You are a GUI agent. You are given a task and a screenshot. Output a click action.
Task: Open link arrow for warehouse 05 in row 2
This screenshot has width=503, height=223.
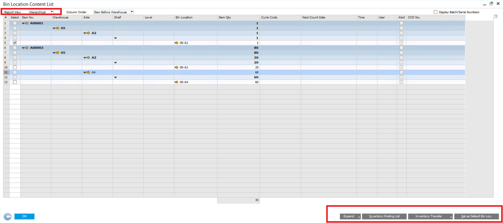57,28
